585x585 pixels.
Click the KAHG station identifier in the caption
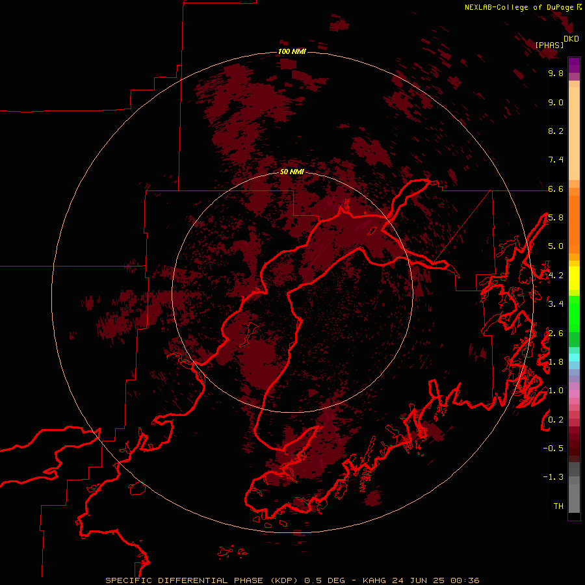coord(375,580)
